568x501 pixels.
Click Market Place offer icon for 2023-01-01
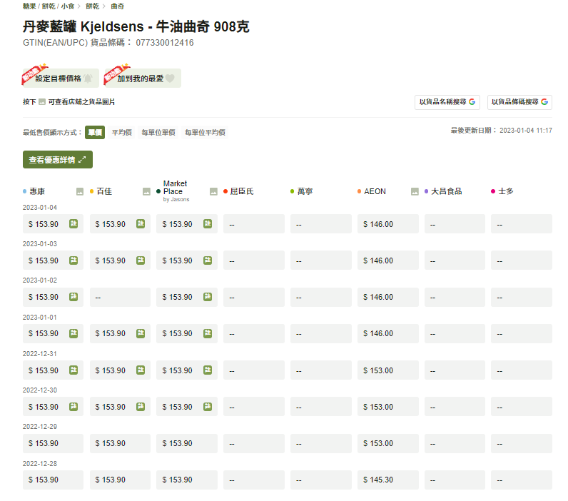pyautogui.click(x=208, y=333)
